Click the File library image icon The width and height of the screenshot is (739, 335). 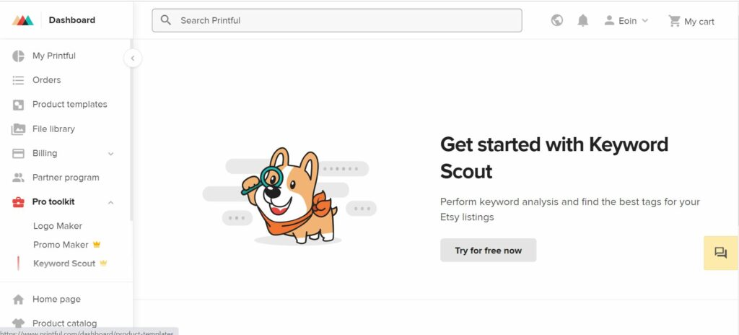click(18, 129)
